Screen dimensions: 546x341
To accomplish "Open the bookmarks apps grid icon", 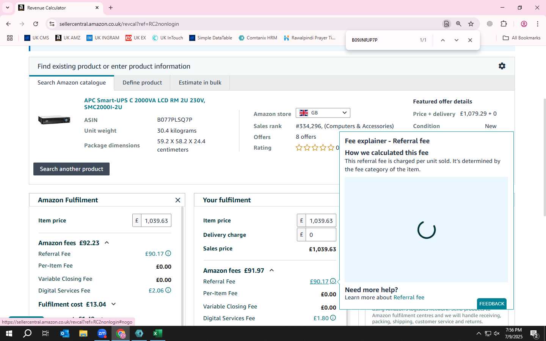I will pyautogui.click(x=10, y=38).
